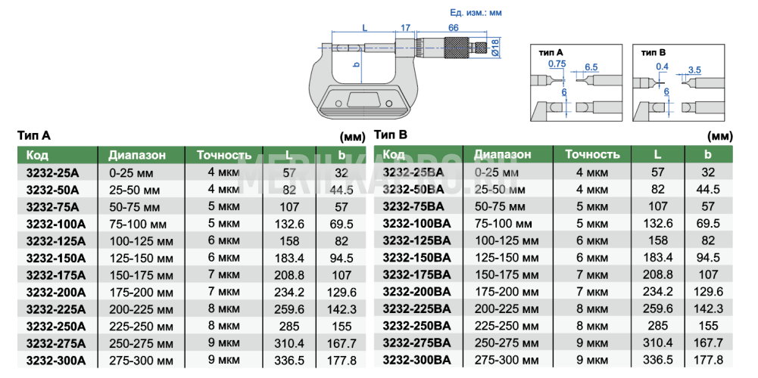
Task: Select the 'Тип A' table heading
Action: point(33,135)
